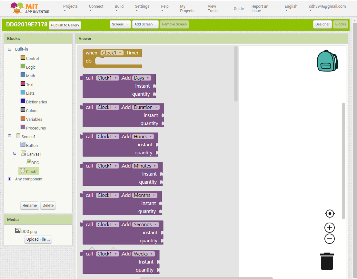Screen dimensions: 357x279
Task: Open Minutes unit dropdown in Add block
Action: coord(145,166)
